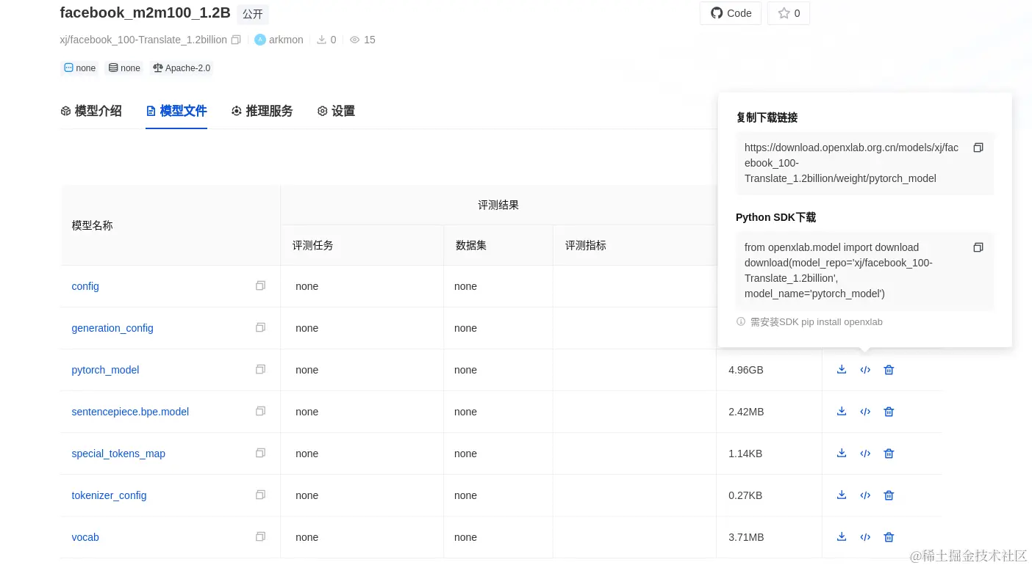Delete the vocab file
The image size is (1032, 568).
point(889,537)
